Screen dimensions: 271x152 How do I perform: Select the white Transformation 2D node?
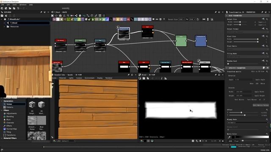point(124,33)
